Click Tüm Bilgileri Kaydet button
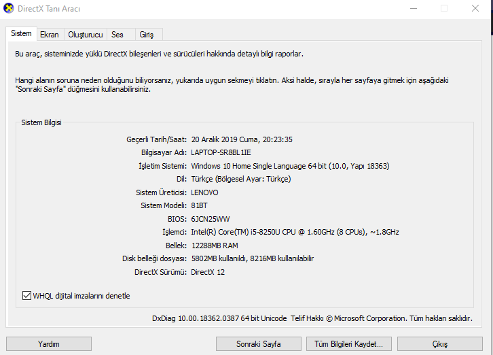493x355 pixels. click(348, 343)
